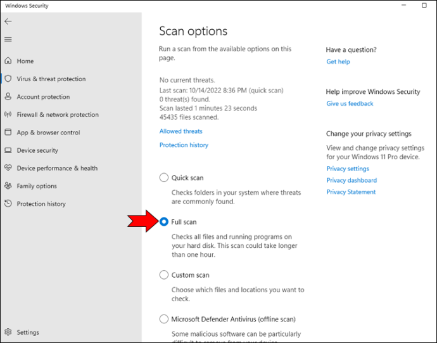Click the Allowed threats link
The width and height of the screenshot is (437, 343).
(181, 131)
